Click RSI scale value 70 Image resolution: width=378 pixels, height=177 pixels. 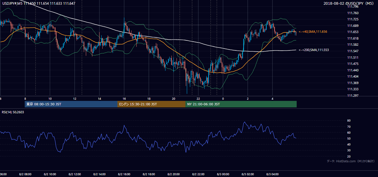(x=349, y=127)
